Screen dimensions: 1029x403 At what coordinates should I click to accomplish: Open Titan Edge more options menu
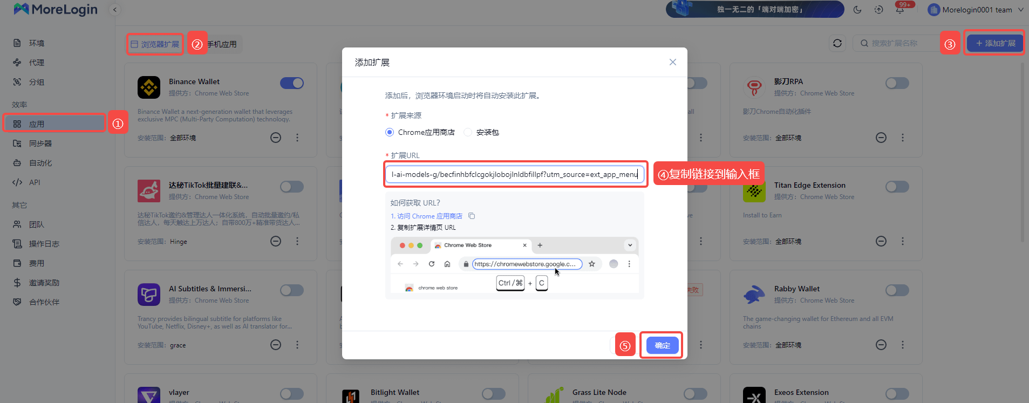[x=903, y=241]
